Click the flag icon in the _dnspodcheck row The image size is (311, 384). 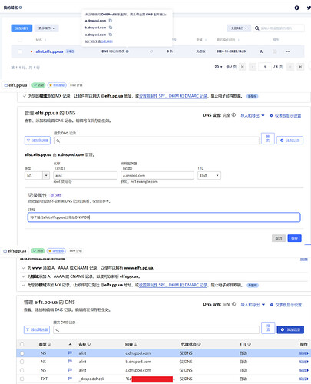coord(70,379)
